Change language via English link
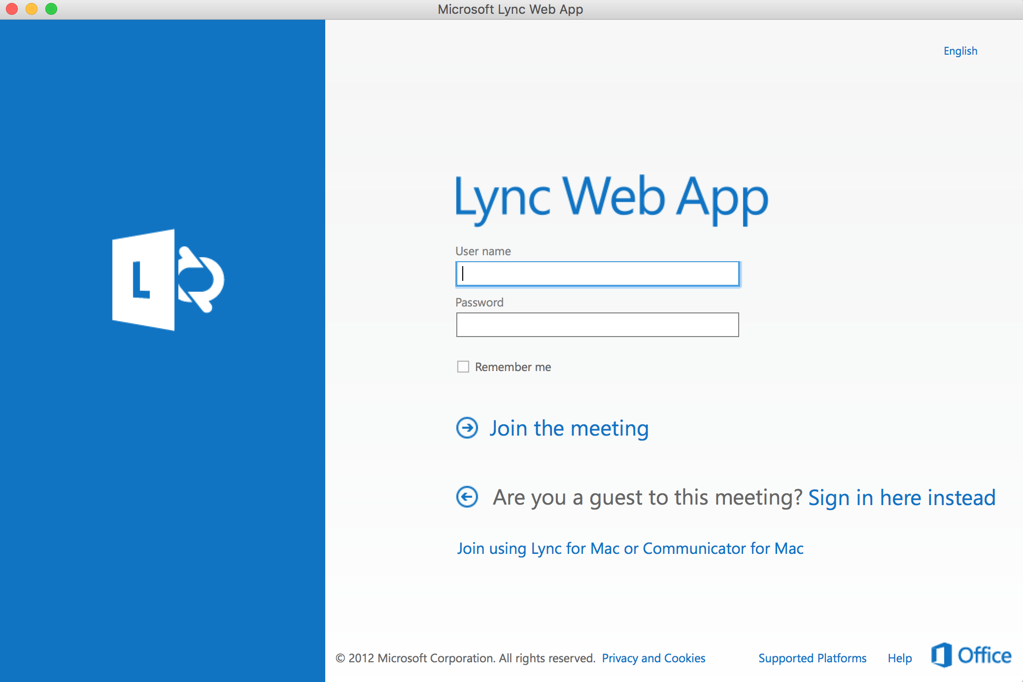The image size is (1023, 682). pyautogui.click(x=960, y=51)
